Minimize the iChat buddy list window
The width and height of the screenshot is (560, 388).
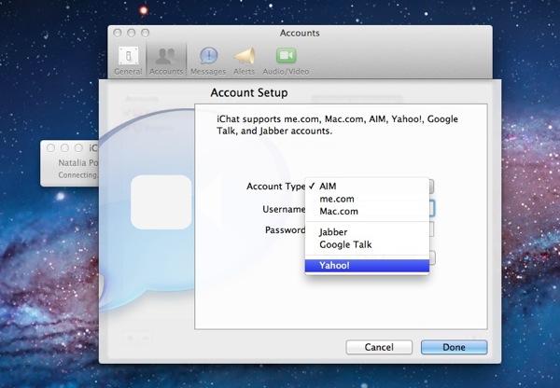(64, 147)
